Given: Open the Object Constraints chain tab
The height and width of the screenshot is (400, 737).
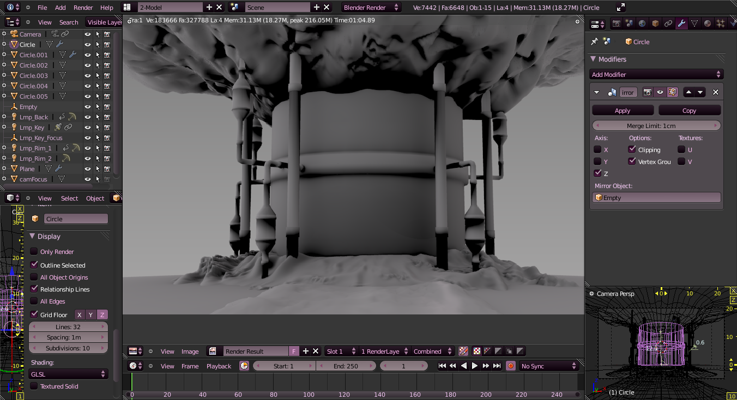Looking at the screenshot, I should [668, 23].
